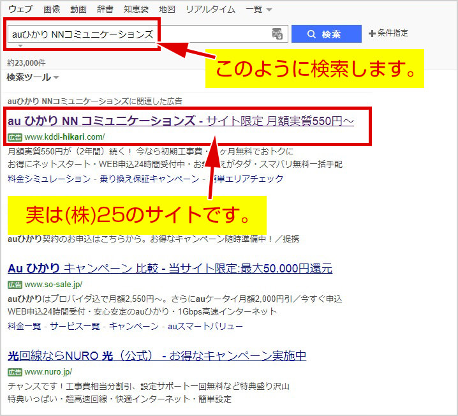Expand the small arrow below search box
This screenshot has height=416, width=458.
[x=20, y=46]
